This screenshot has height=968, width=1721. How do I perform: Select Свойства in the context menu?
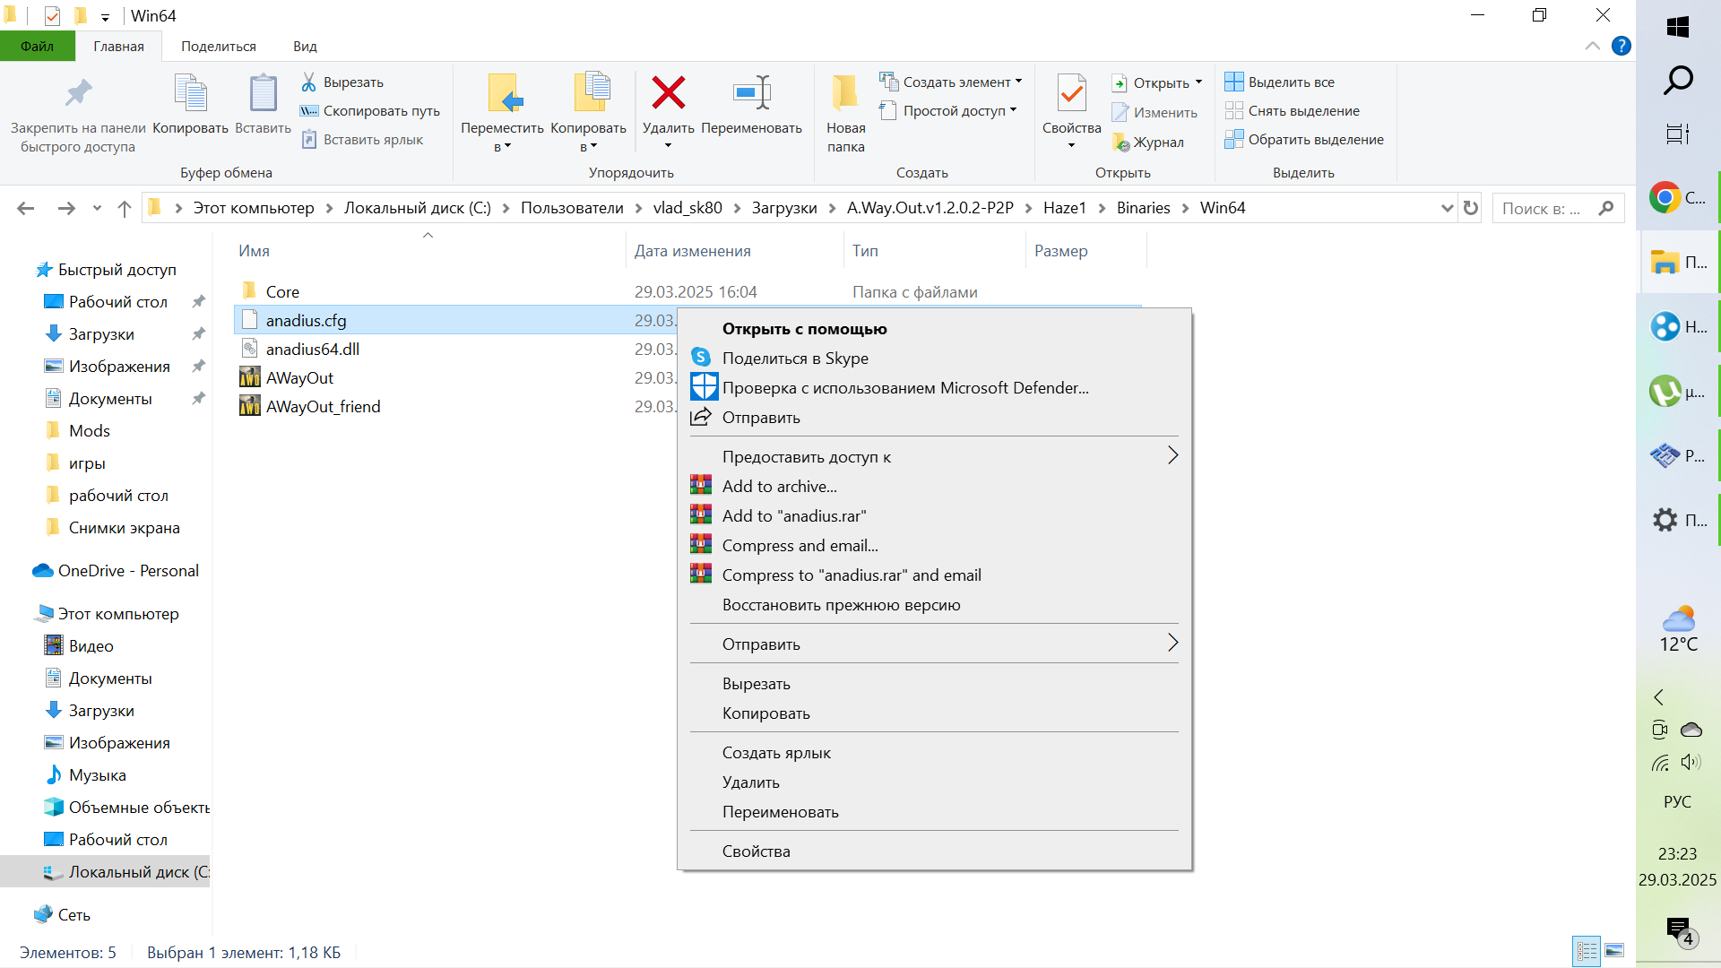(x=756, y=851)
